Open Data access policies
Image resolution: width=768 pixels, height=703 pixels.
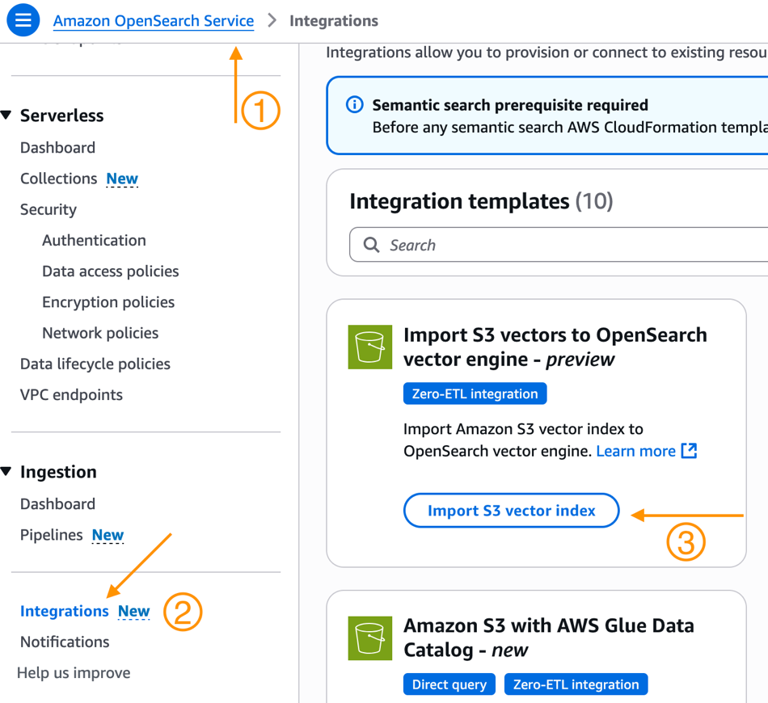[x=110, y=271]
